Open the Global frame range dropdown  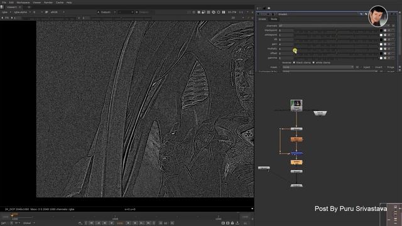(x=29, y=223)
